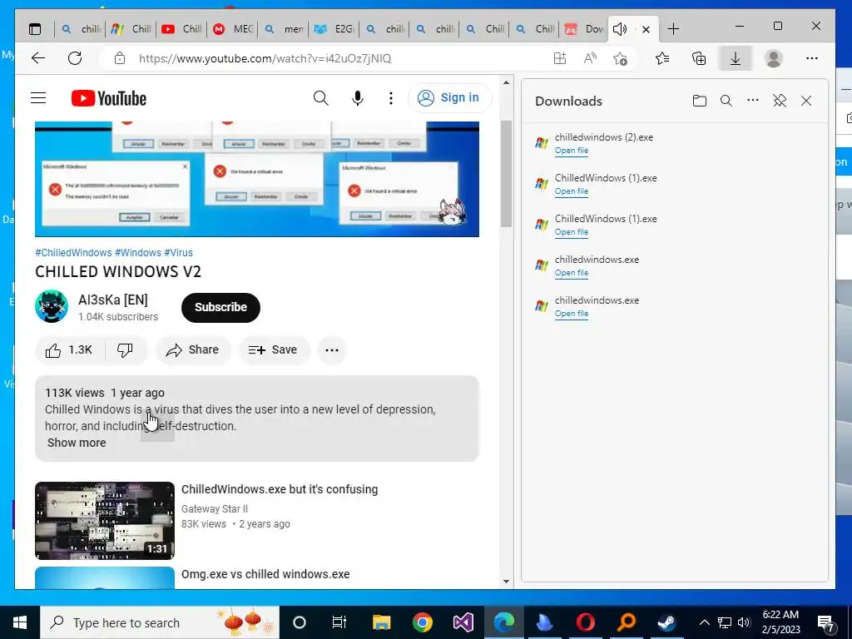Open Steam from the taskbar
This screenshot has width=852, height=639.
(x=666, y=622)
